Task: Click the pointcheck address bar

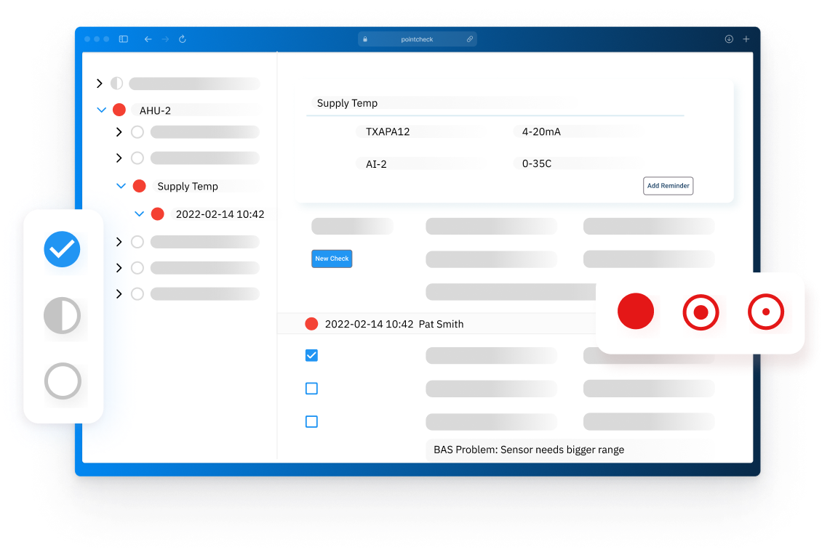Action: (x=417, y=39)
